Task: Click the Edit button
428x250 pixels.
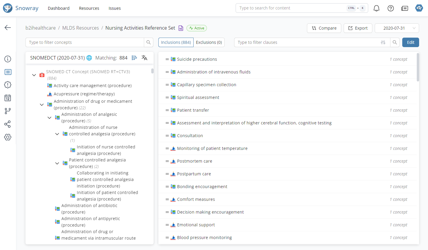Action: pyautogui.click(x=410, y=42)
